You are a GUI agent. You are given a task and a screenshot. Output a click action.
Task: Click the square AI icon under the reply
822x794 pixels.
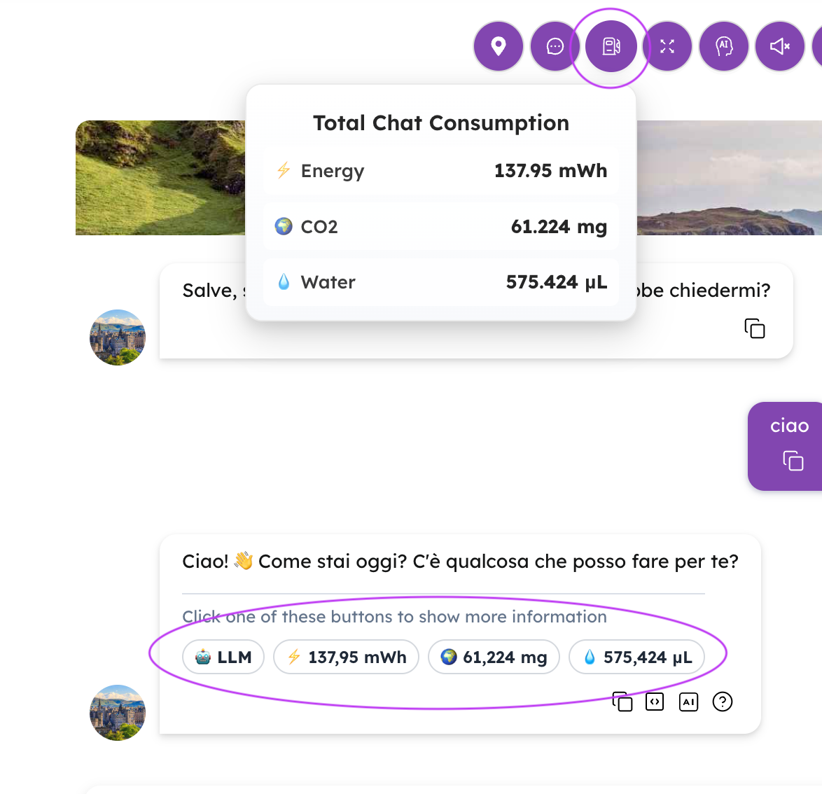(689, 701)
